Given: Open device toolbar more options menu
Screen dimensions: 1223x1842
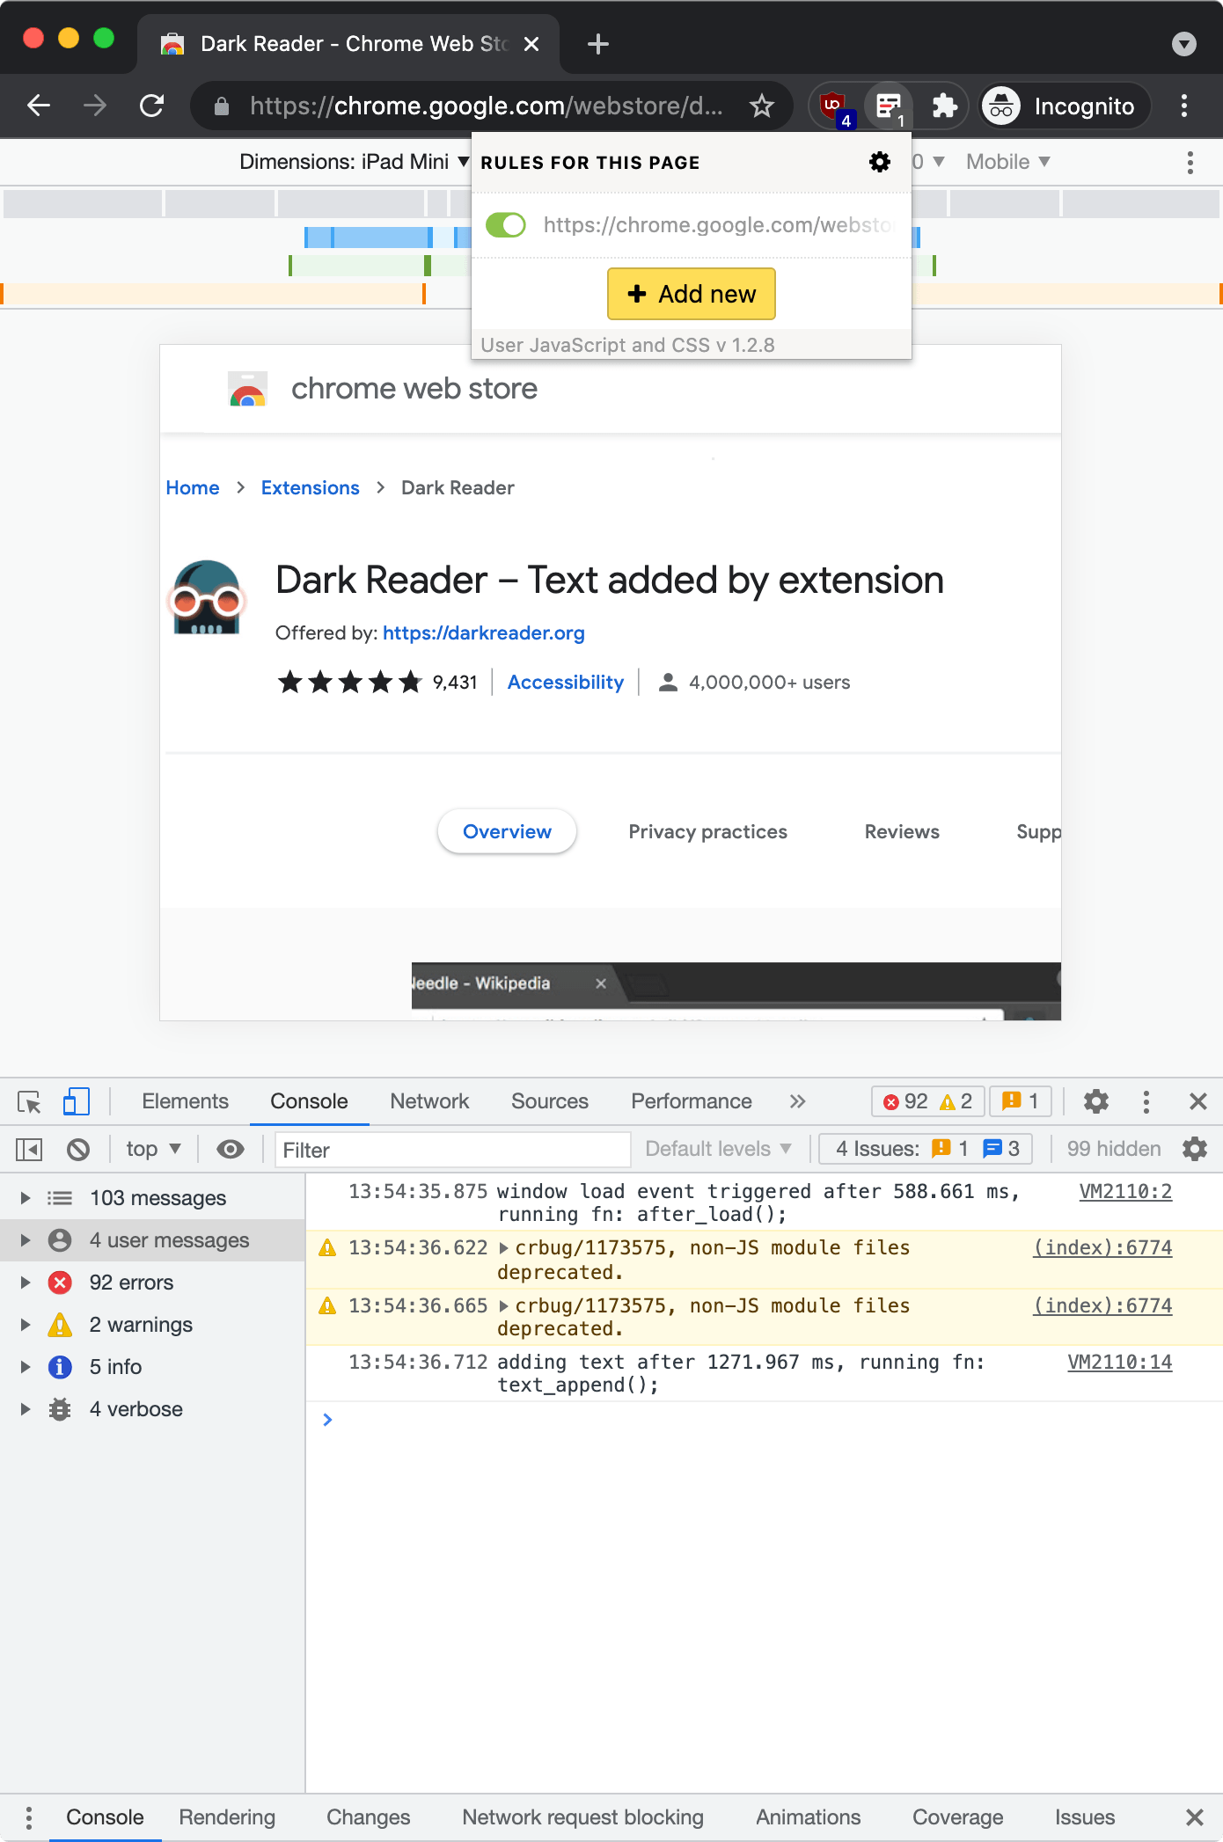Looking at the screenshot, I should coord(1190,162).
